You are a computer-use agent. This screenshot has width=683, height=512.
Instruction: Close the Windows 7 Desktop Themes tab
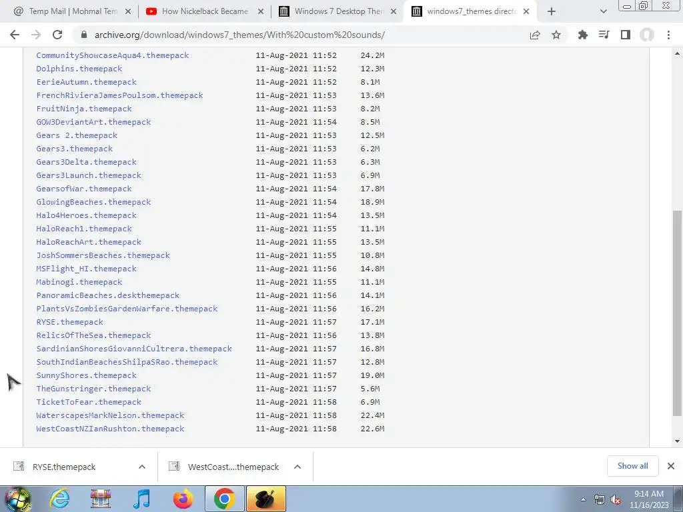tap(394, 11)
